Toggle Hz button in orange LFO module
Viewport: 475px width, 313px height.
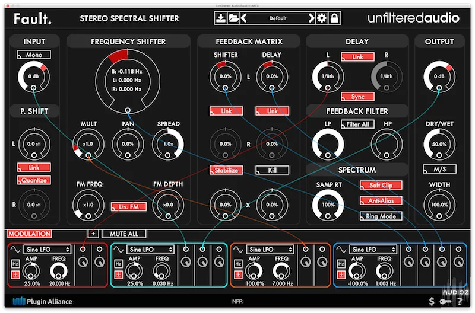pyautogui.click(x=239, y=264)
